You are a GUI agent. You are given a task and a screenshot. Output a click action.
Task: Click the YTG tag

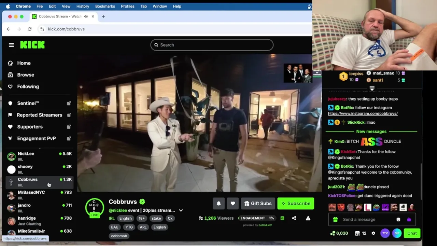pos(129,227)
